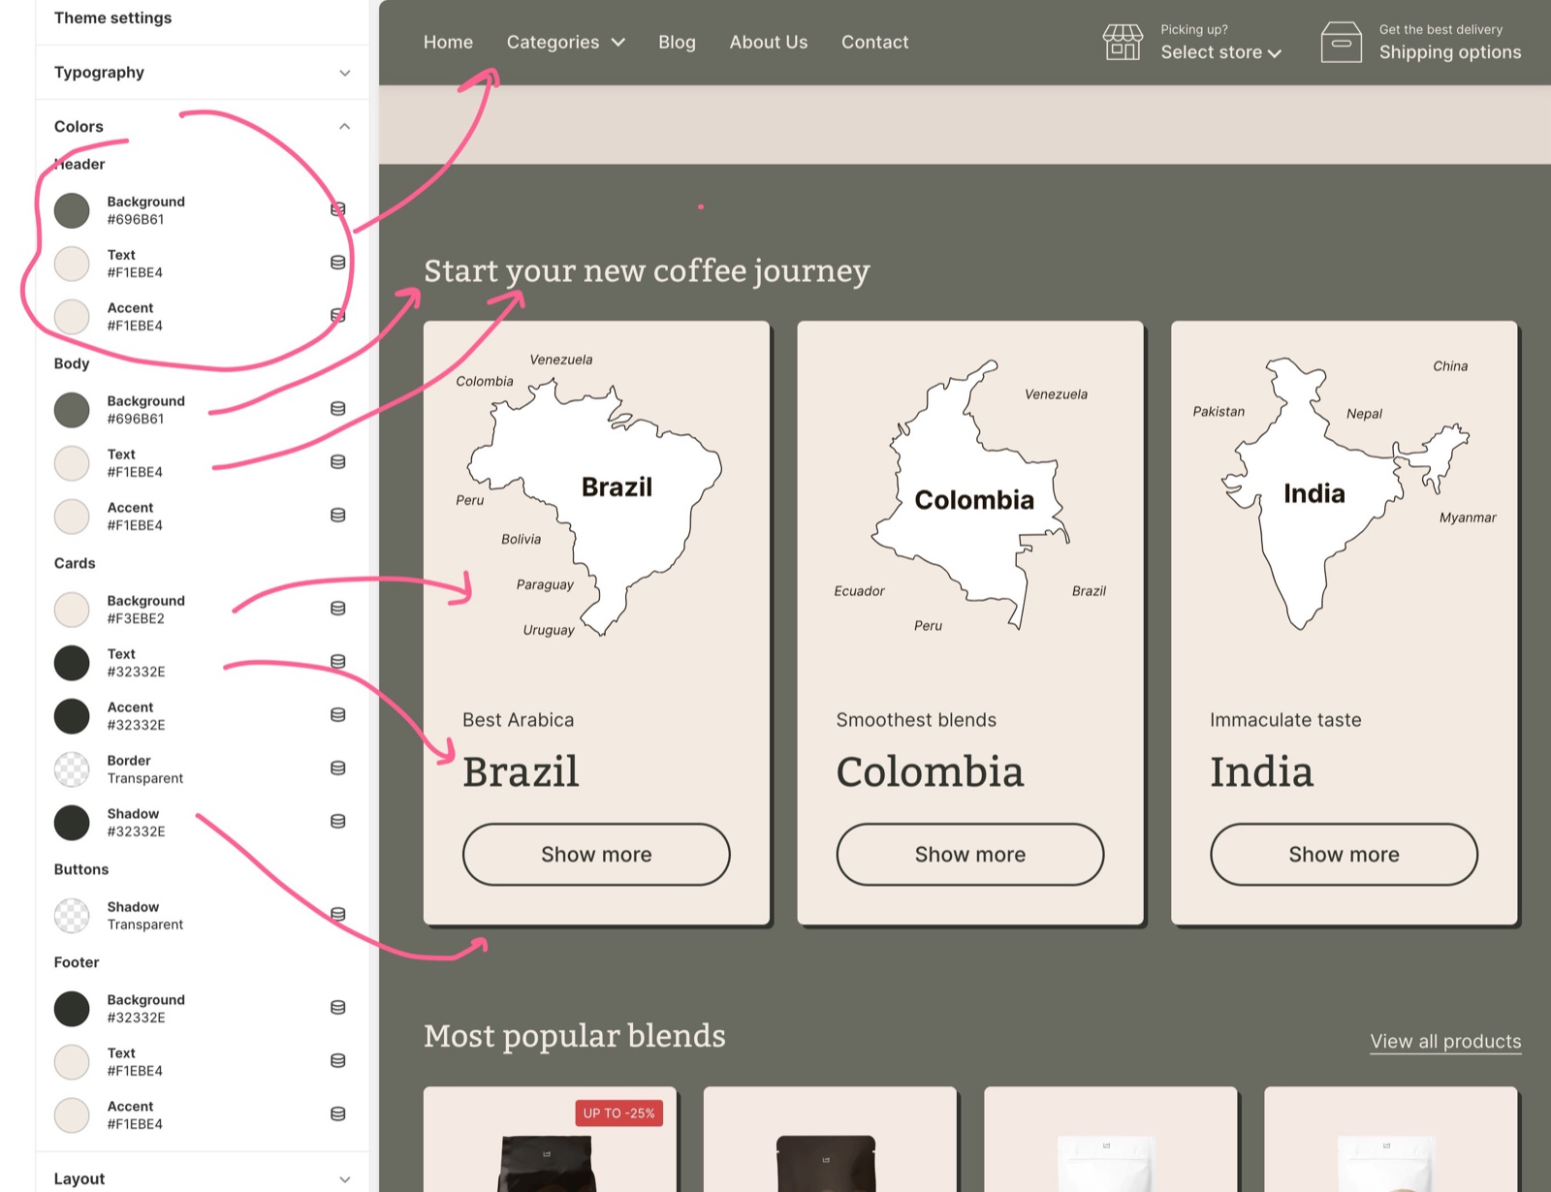Open the Blog menu item
Image resolution: width=1551 pixels, height=1192 pixels.
tap(677, 43)
